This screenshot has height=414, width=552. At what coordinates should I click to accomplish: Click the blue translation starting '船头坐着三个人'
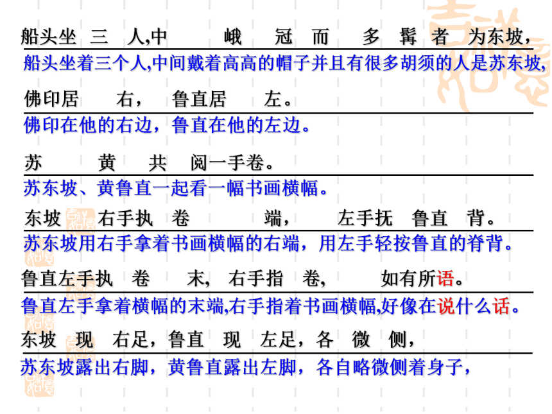(284, 64)
